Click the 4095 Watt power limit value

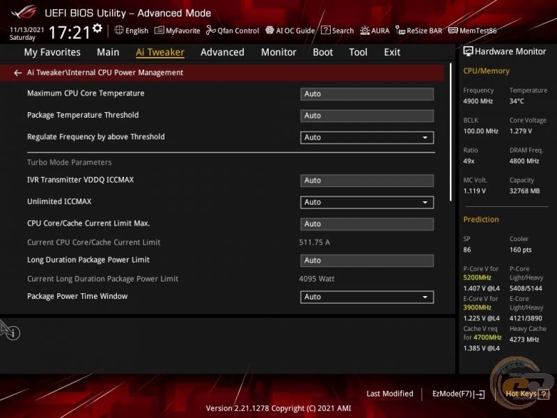click(x=317, y=279)
